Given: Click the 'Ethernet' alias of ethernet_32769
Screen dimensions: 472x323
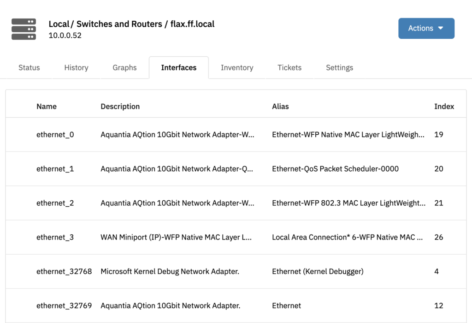Looking at the screenshot, I should tap(287, 305).
